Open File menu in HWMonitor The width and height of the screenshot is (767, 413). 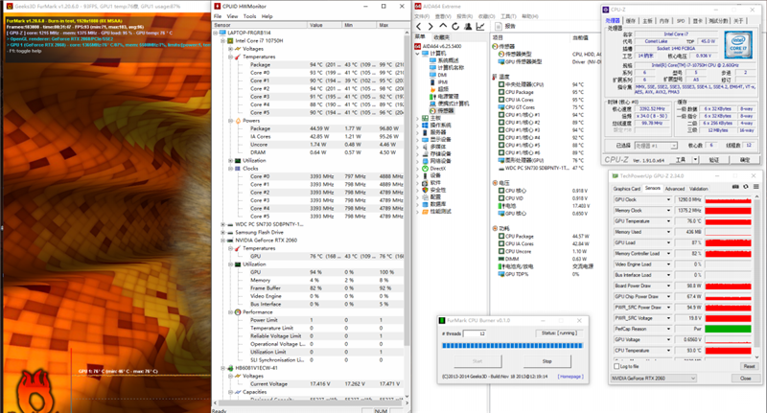click(218, 16)
